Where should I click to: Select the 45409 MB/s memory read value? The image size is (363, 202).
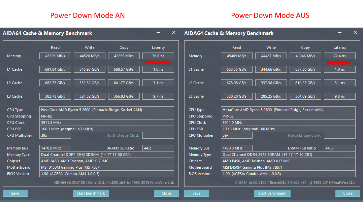237,56
